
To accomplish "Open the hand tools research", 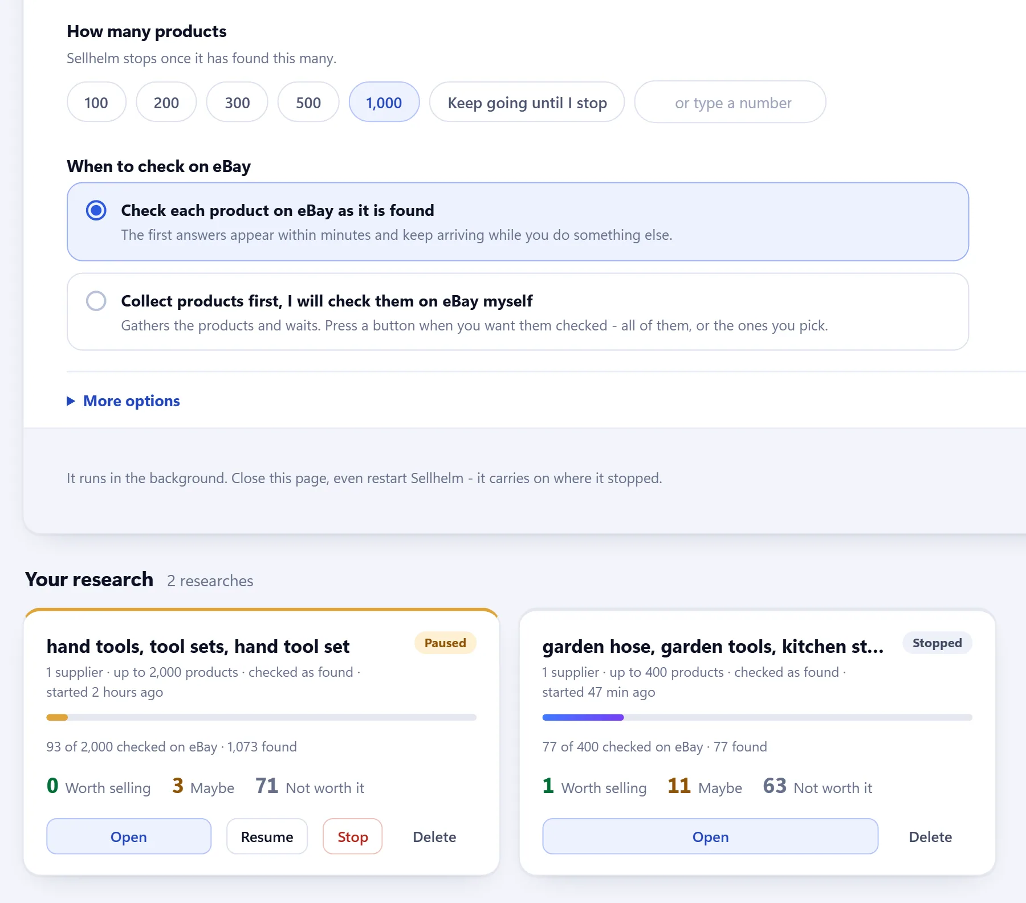I will click(129, 836).
